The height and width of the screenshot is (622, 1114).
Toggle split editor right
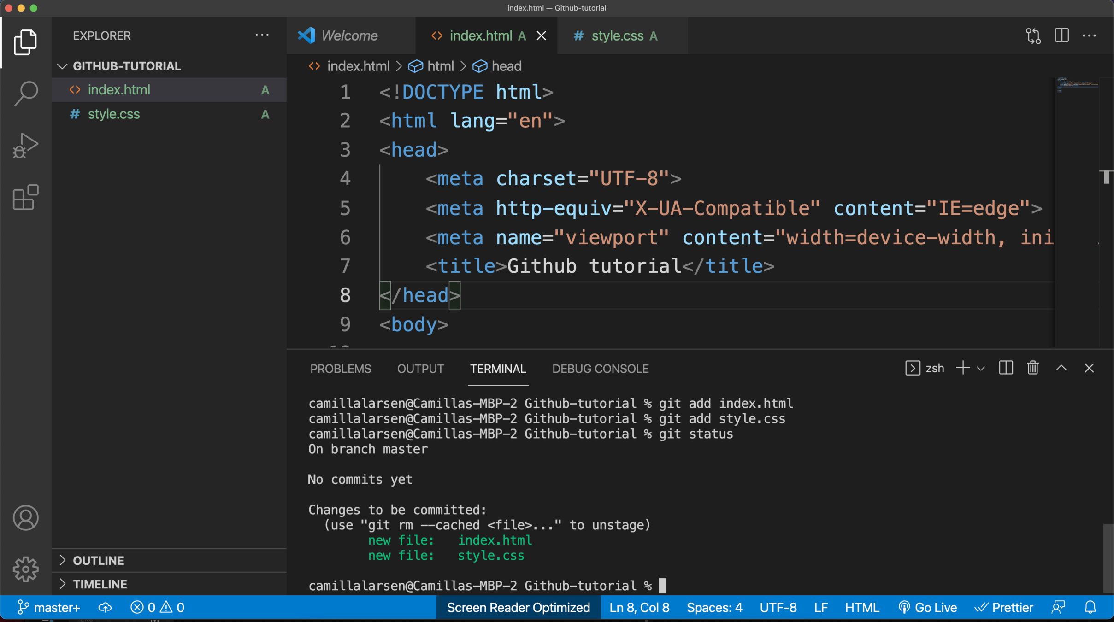pos(1061,35)
